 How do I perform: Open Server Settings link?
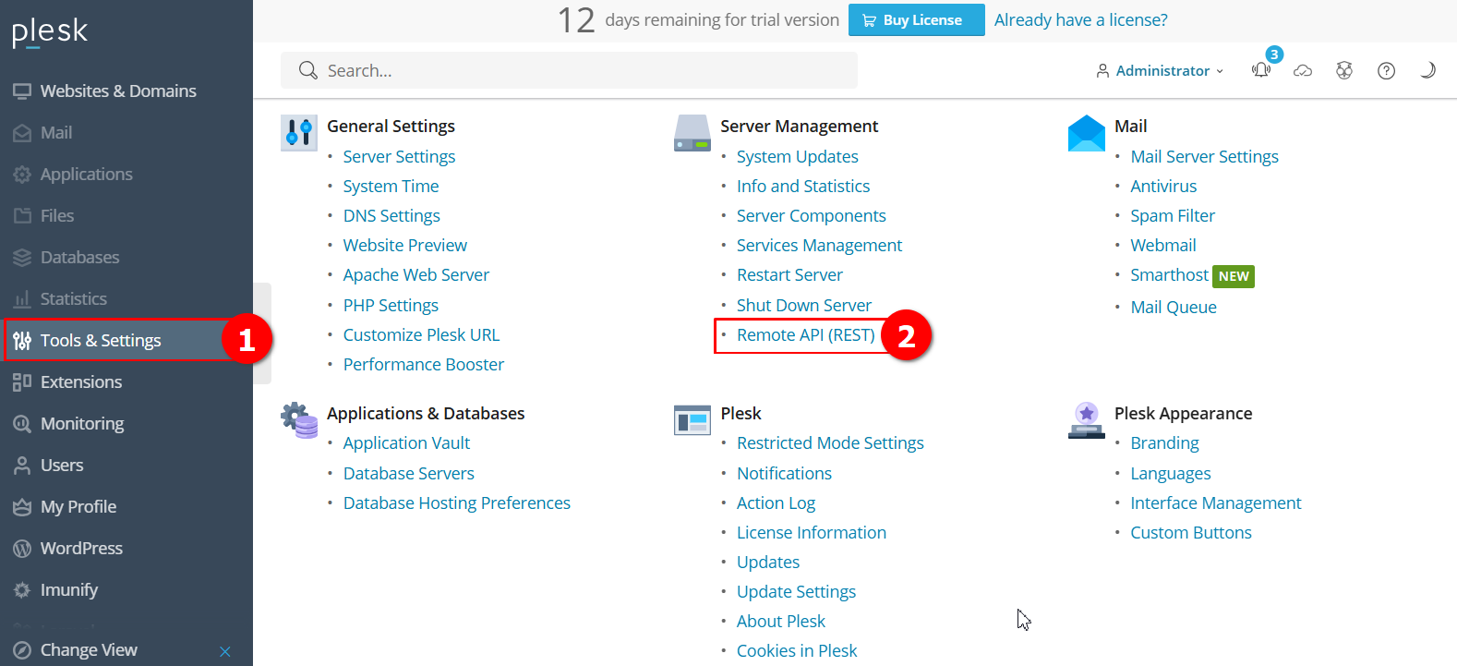point(399,156)
